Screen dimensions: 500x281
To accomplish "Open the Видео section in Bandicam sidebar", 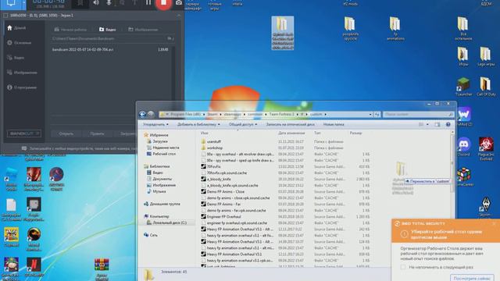I will click(16, 58).
